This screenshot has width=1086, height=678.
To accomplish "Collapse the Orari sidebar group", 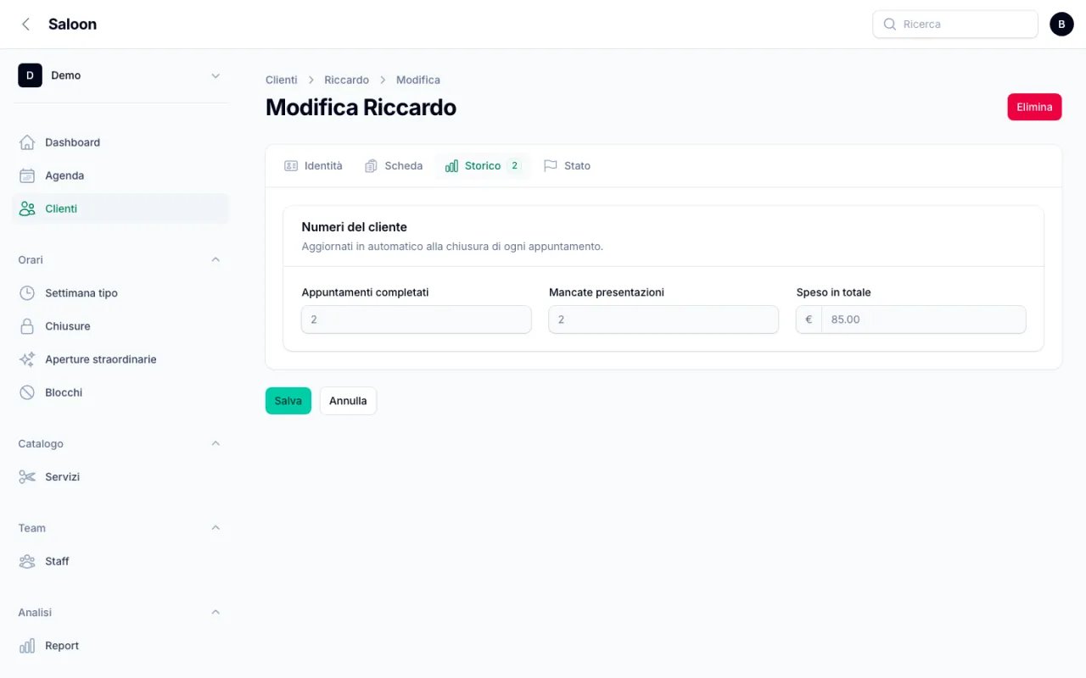I will tap(216, 259).
